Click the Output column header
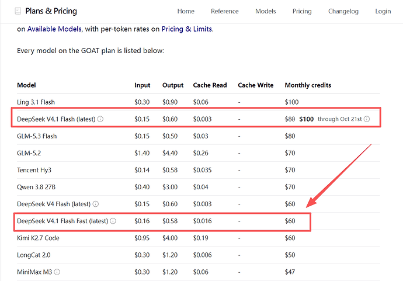Image resolution: width=403 pixels, height=281 pixels. click(x=173, y=85)
